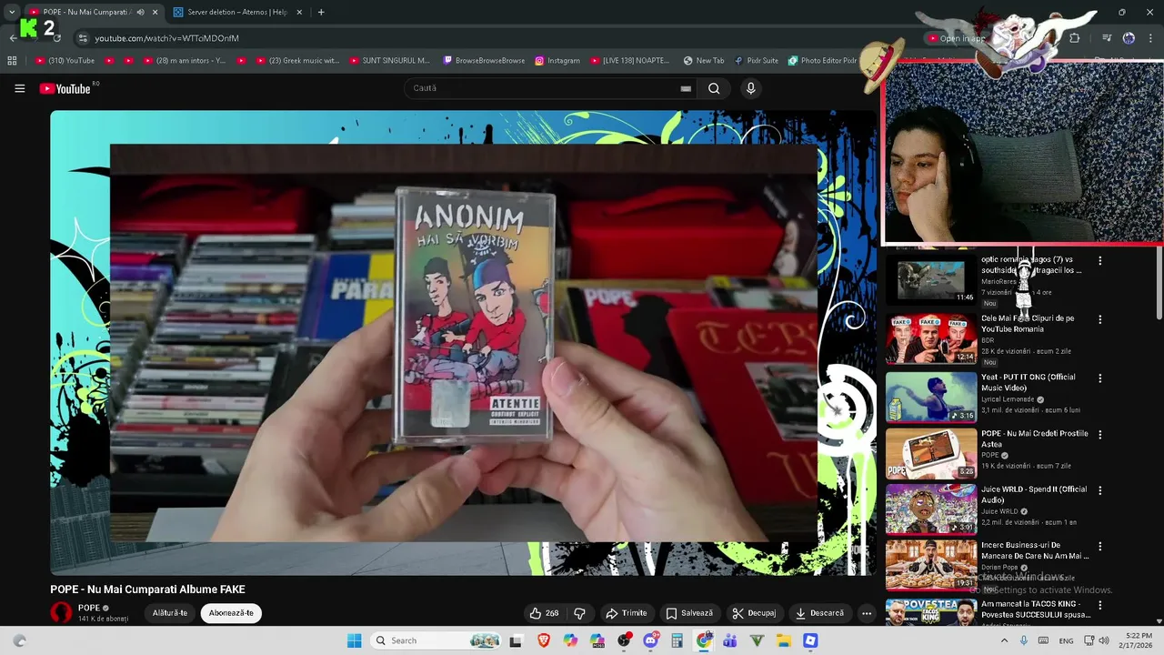
Task: Download the video with Descarcă
Action: click(x=819, y=613)
